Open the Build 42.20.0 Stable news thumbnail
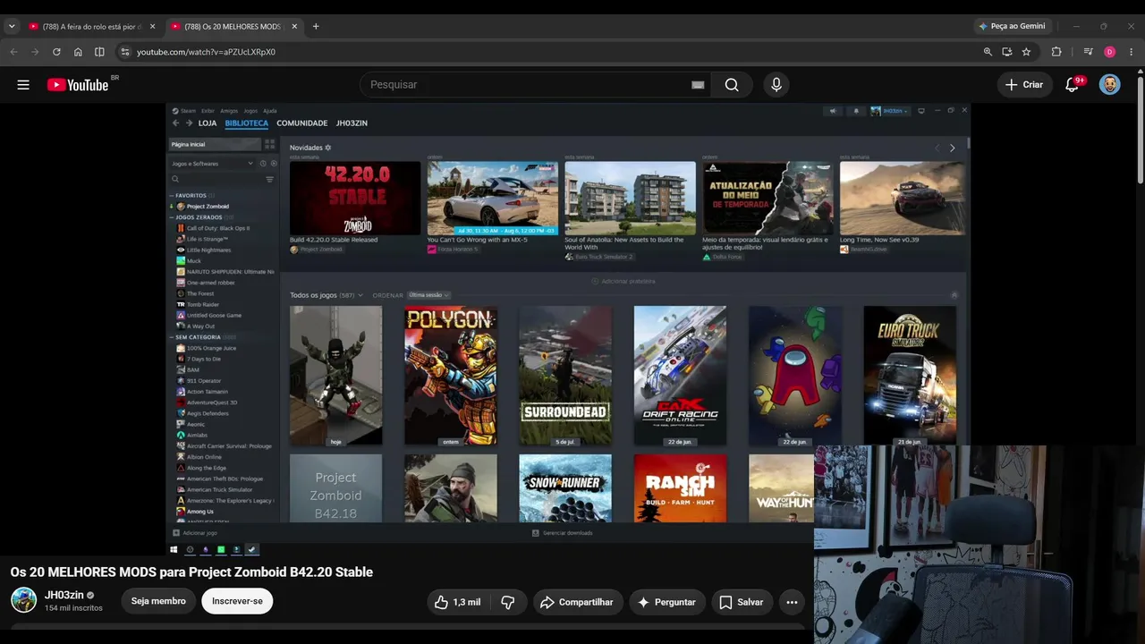Image resolution: width=1145 pixels, height=644 pixels. click(355, 198)
